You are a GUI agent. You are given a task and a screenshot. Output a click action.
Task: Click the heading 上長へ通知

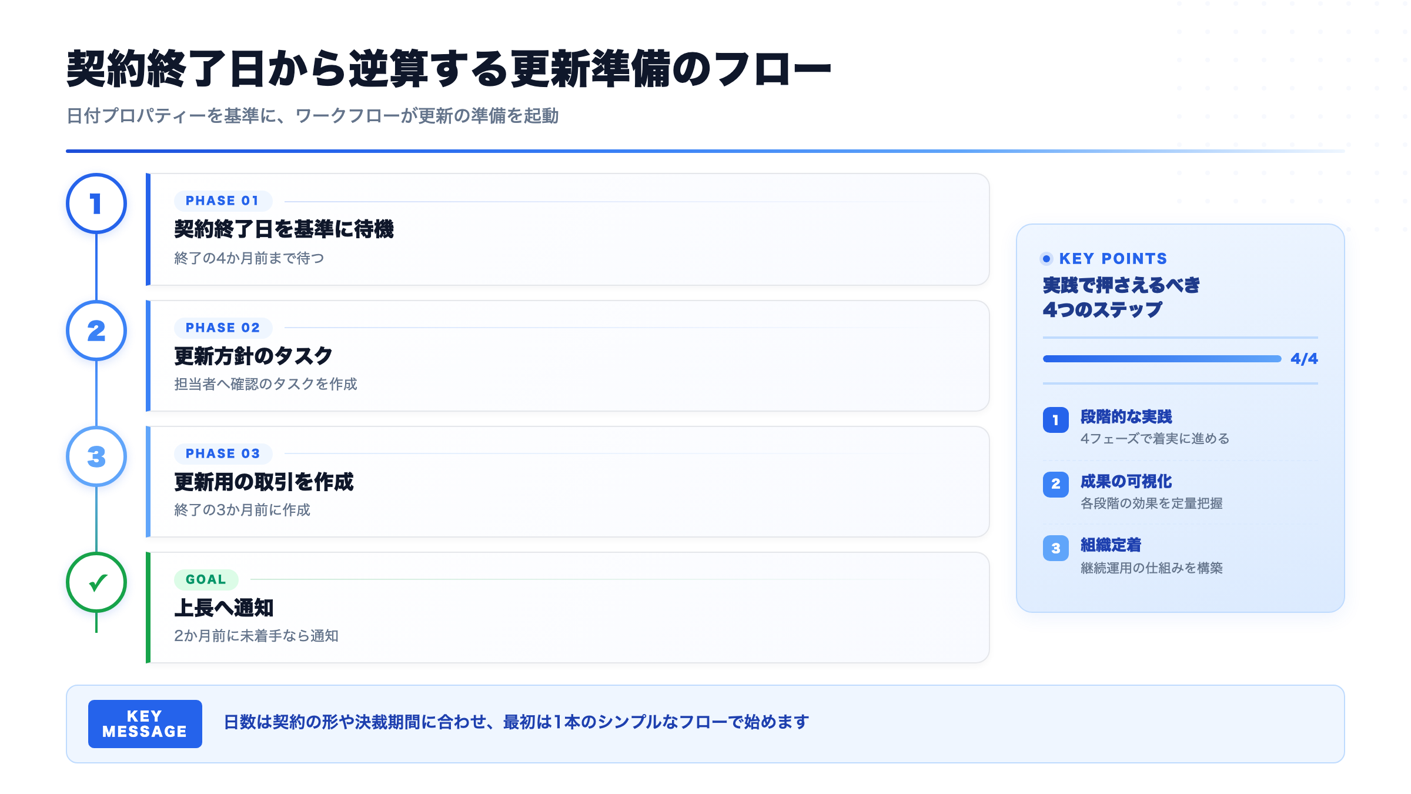224,608
